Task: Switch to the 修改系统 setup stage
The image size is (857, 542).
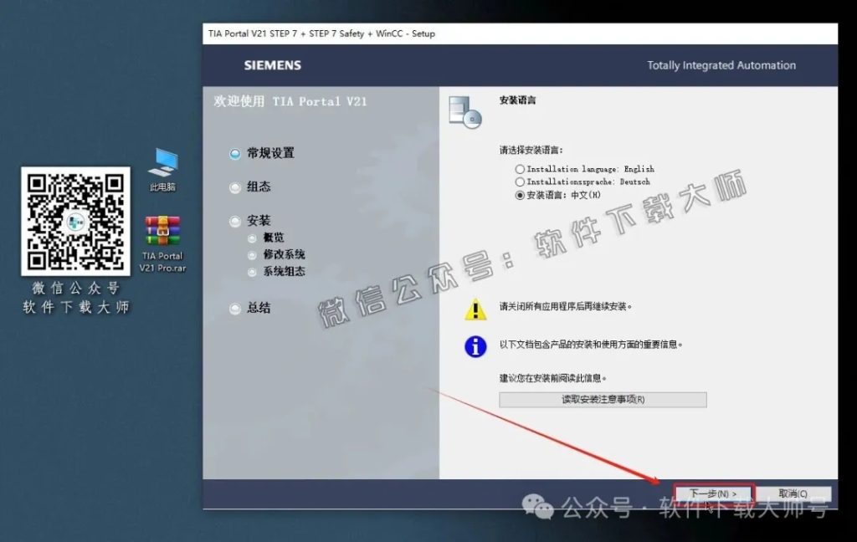Action: [x=253, y=254]
